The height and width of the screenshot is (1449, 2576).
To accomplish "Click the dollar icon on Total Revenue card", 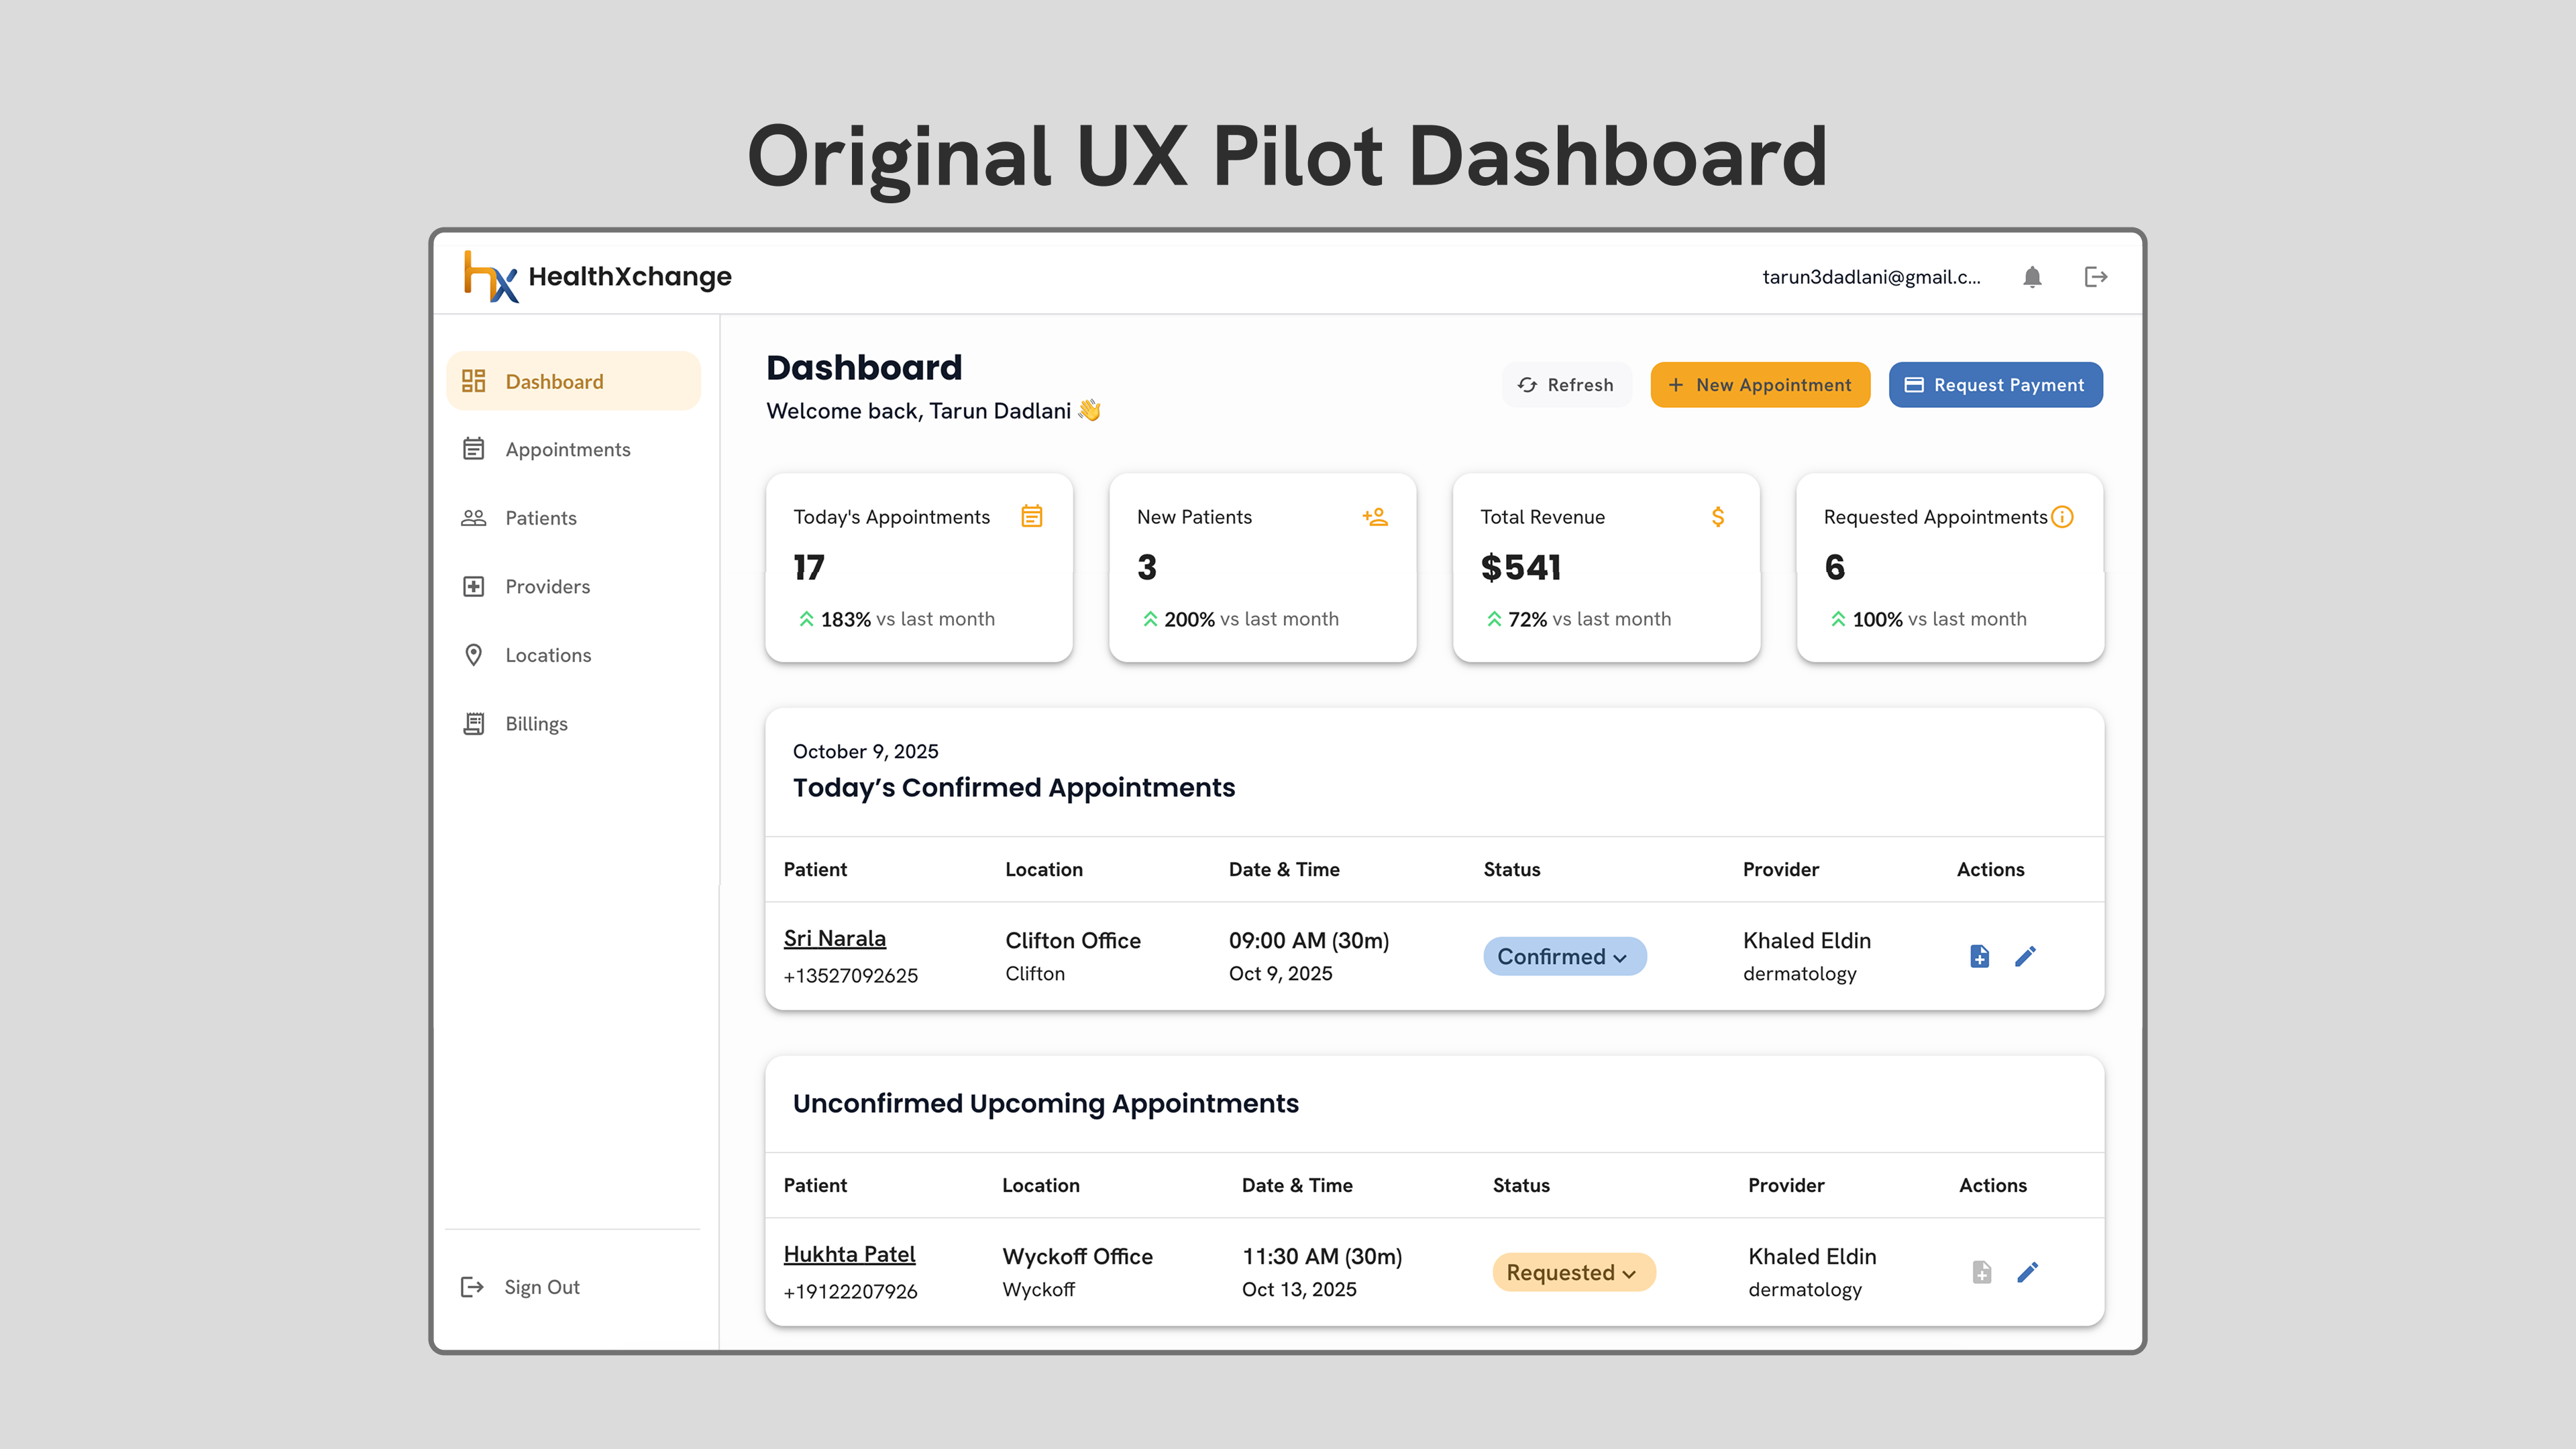I will [x=1718, y=516].
